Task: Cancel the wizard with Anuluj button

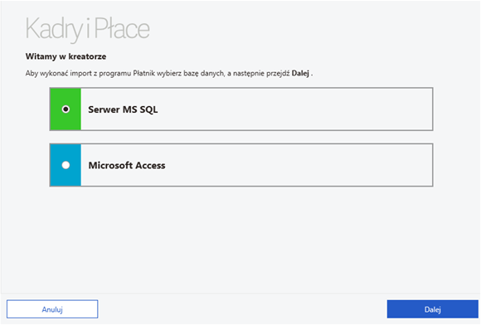Action: point(52,309)
